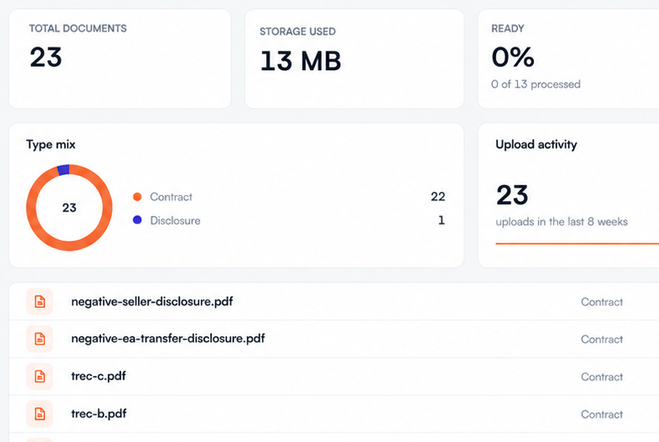
Task: Click the Disclosure count 1
Action: [x=441, y=220]
